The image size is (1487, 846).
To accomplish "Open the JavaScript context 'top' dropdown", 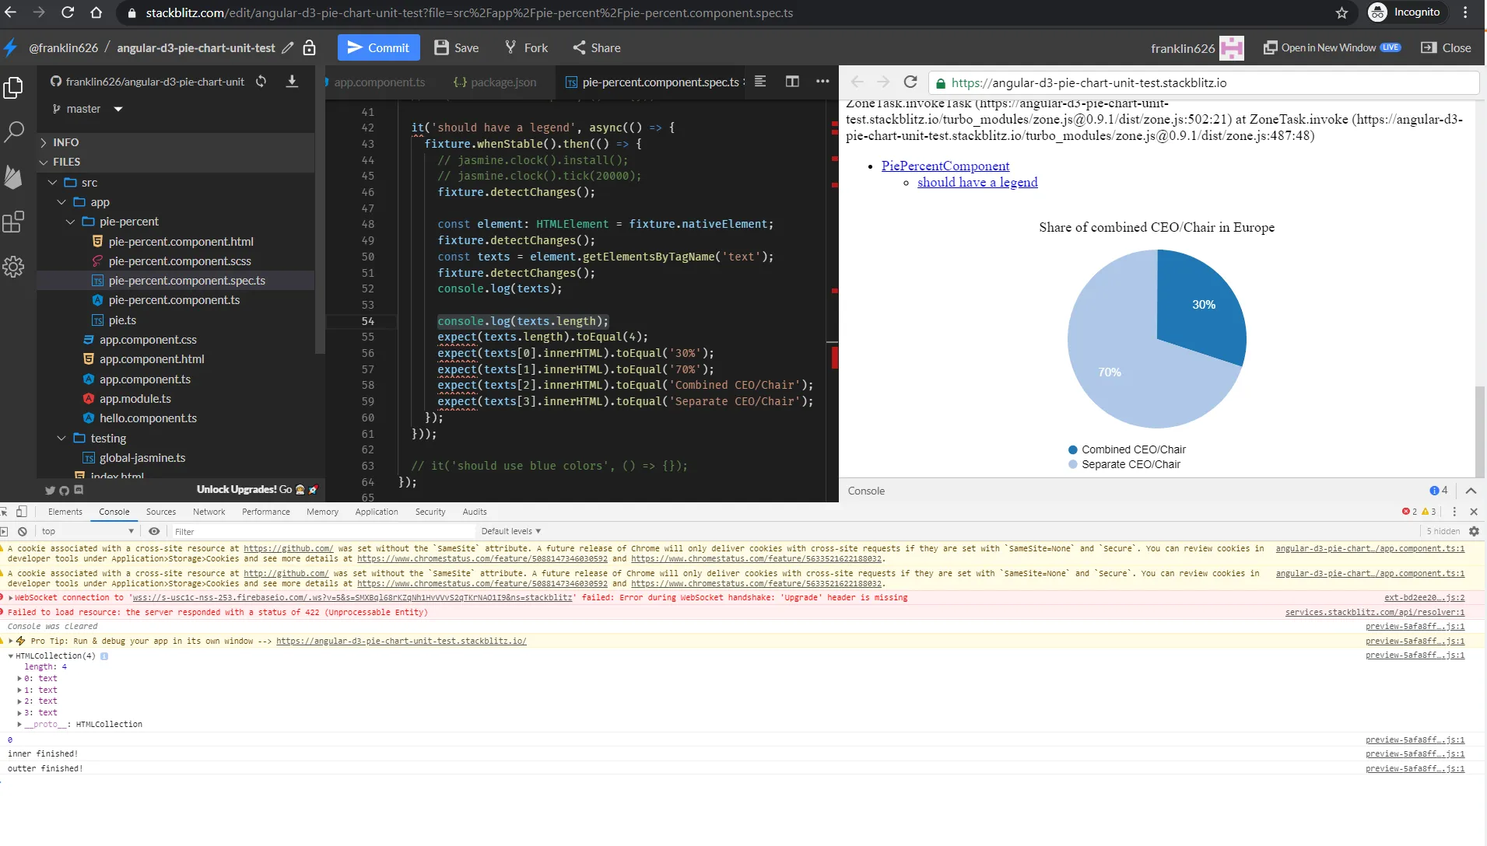I will (88, 532).
